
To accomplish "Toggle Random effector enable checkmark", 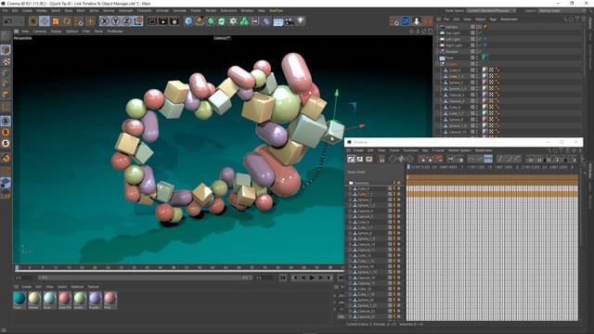I will (x=480, y=52).
